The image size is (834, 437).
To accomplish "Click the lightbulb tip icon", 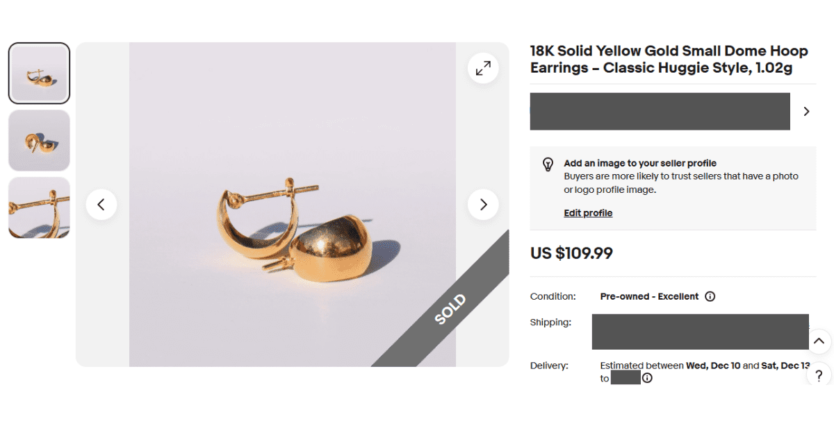I will (x=548, y=164).
